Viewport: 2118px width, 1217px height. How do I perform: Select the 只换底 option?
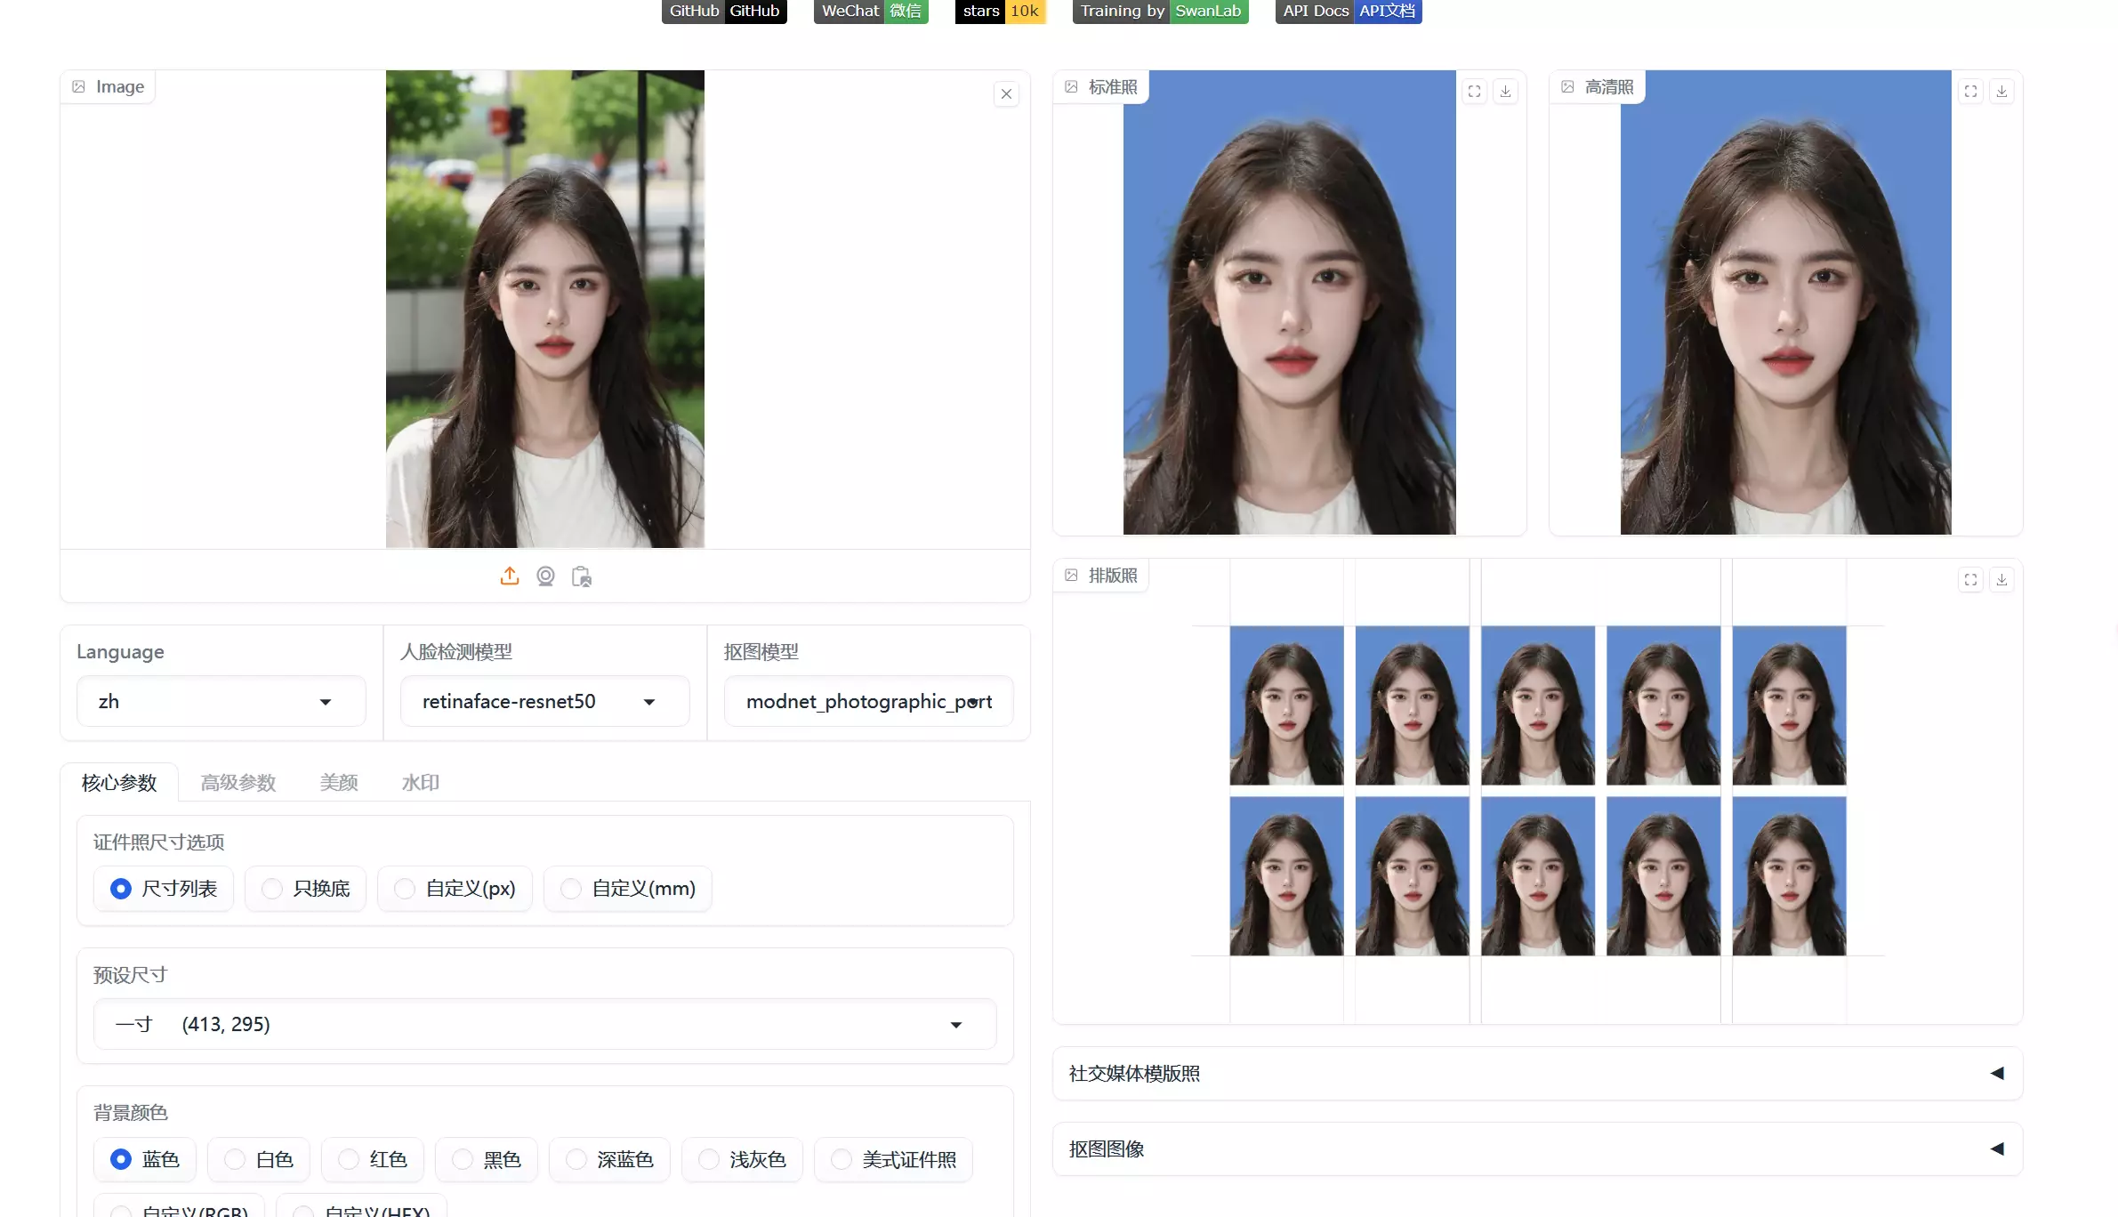click(x=306, y=888)
